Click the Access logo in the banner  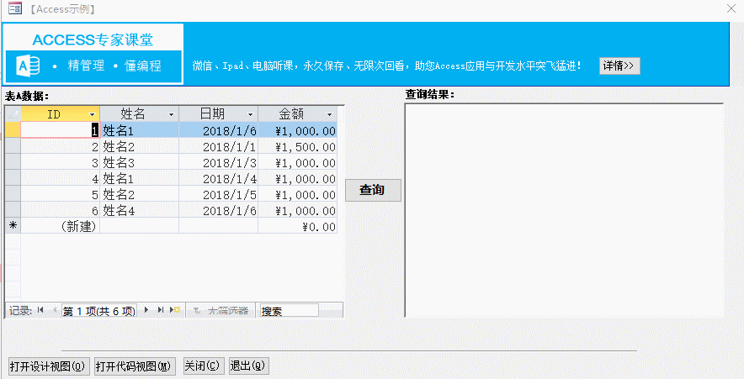coord(28,66)
